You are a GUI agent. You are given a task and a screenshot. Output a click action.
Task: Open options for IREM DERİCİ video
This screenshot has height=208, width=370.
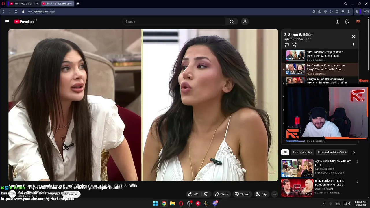[357, 181]
